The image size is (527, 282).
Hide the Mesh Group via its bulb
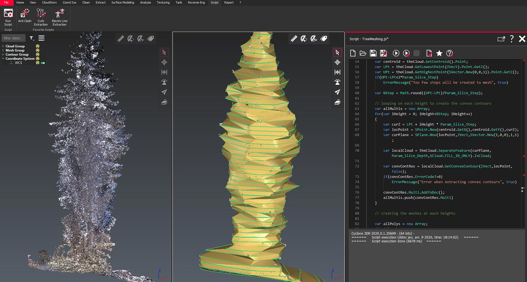(38, 50)
